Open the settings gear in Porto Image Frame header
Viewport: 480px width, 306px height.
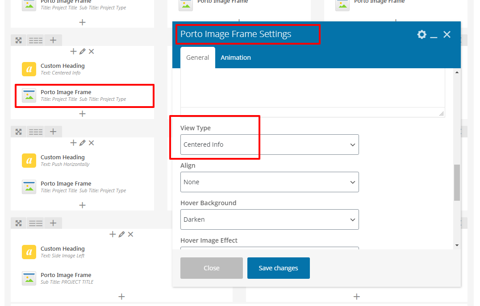pyautogui.click(x=422, y=34)
